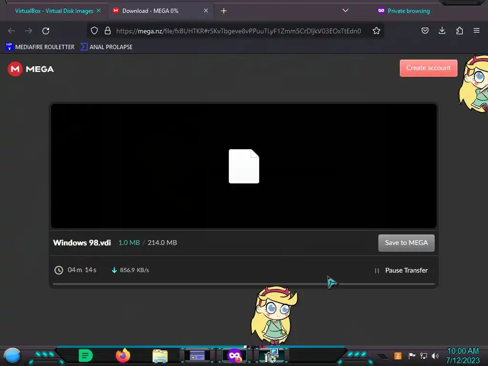Open tracking protection shield panel
Image resolution: width=488 pixels, height=366 pixels.
tap(94, 30)
